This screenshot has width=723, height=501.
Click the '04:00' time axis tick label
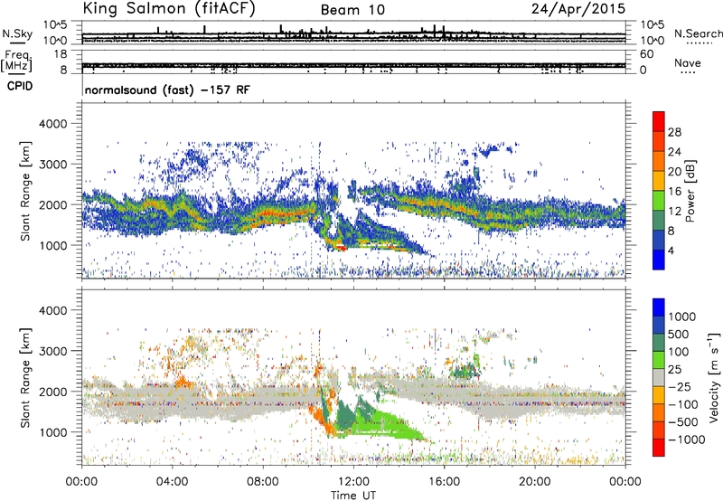coord(172,482)
